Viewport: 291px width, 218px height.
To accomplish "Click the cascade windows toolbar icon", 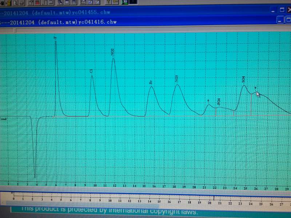I will pyautogui.click(x=60, y=2).
